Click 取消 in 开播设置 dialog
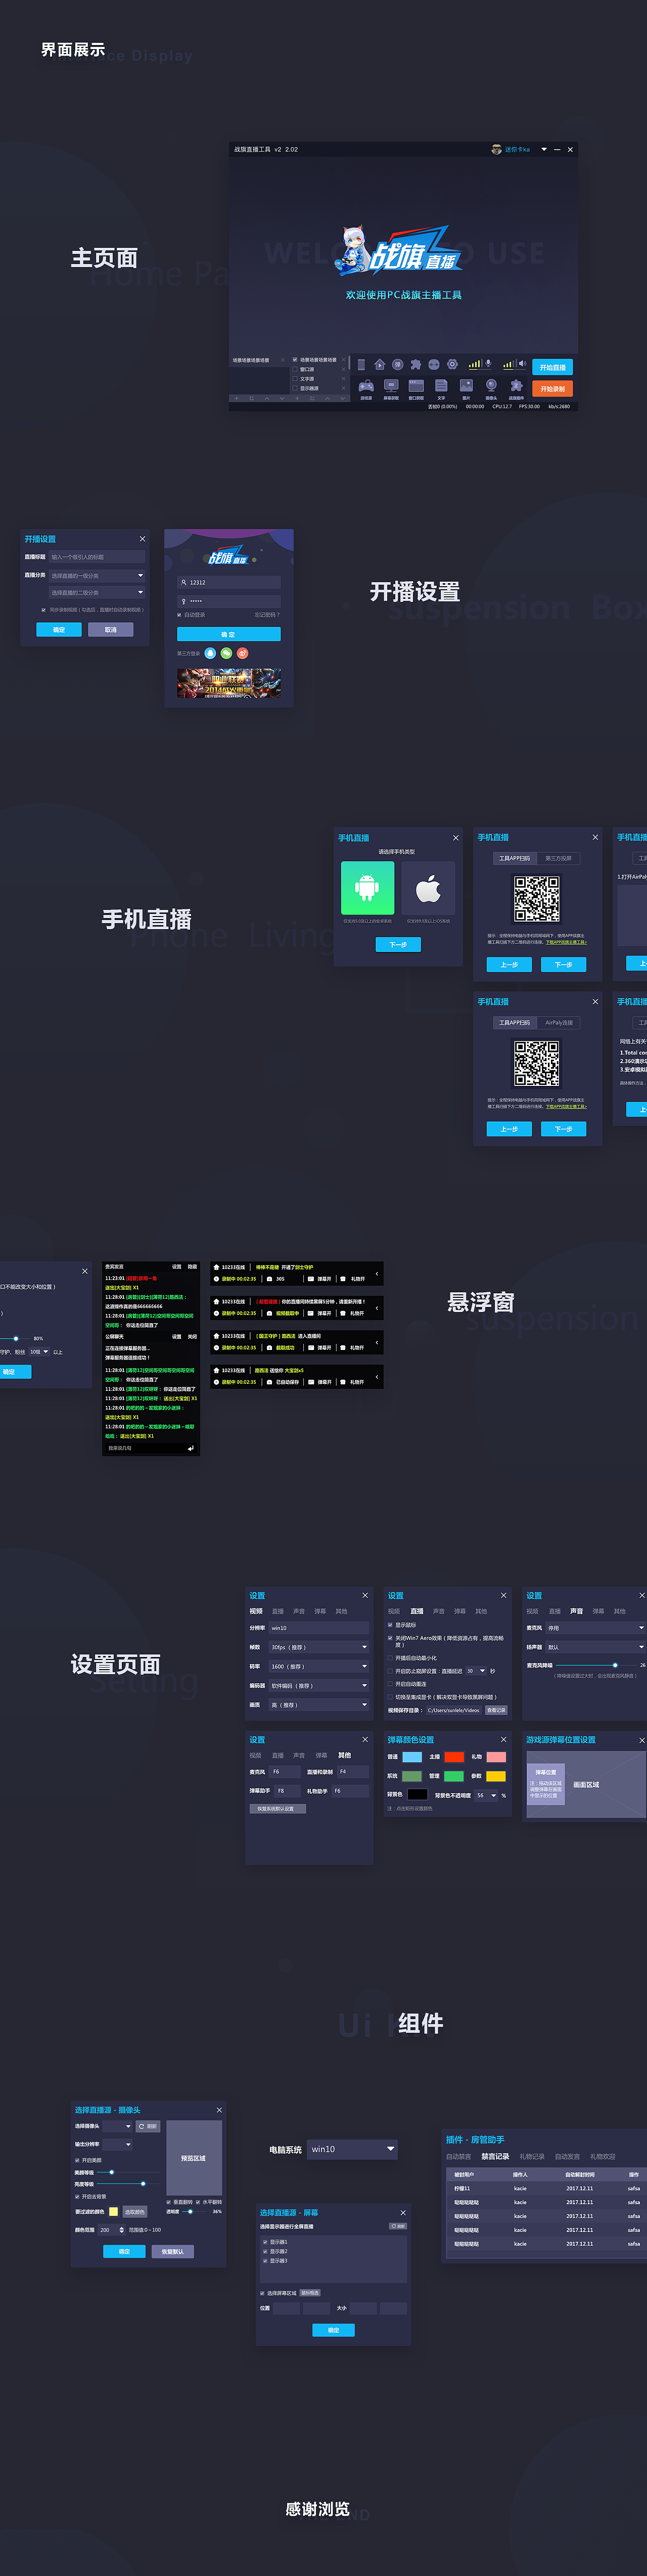 (110, 629)
